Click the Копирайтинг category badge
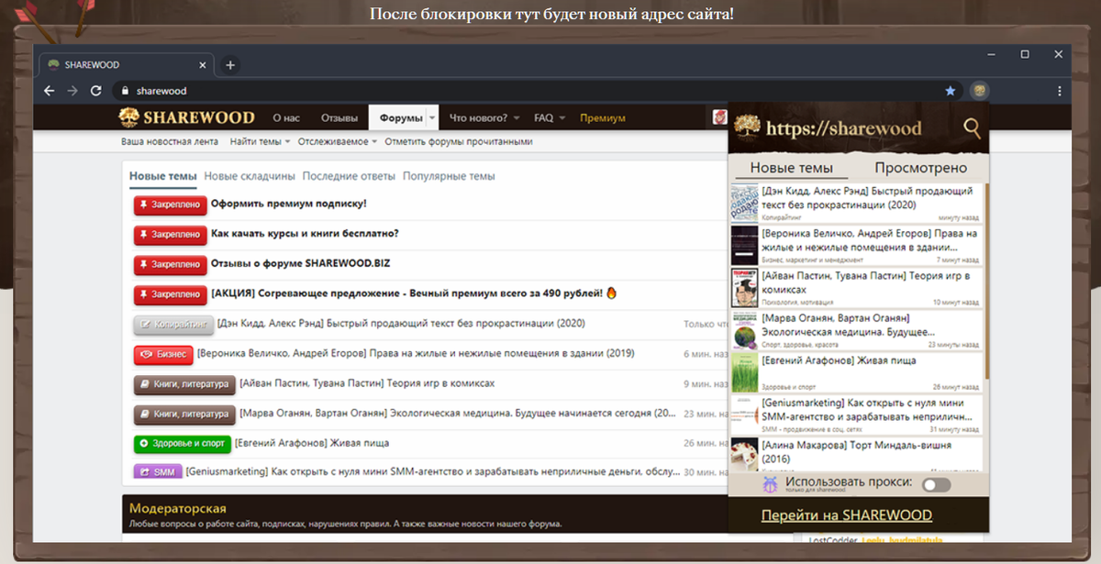1101x564 pixels. (x=173, y=325)
